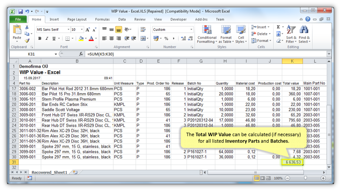Click the Wrap Text icon
Screen dimensions: 341x191
tap(143, 30)
